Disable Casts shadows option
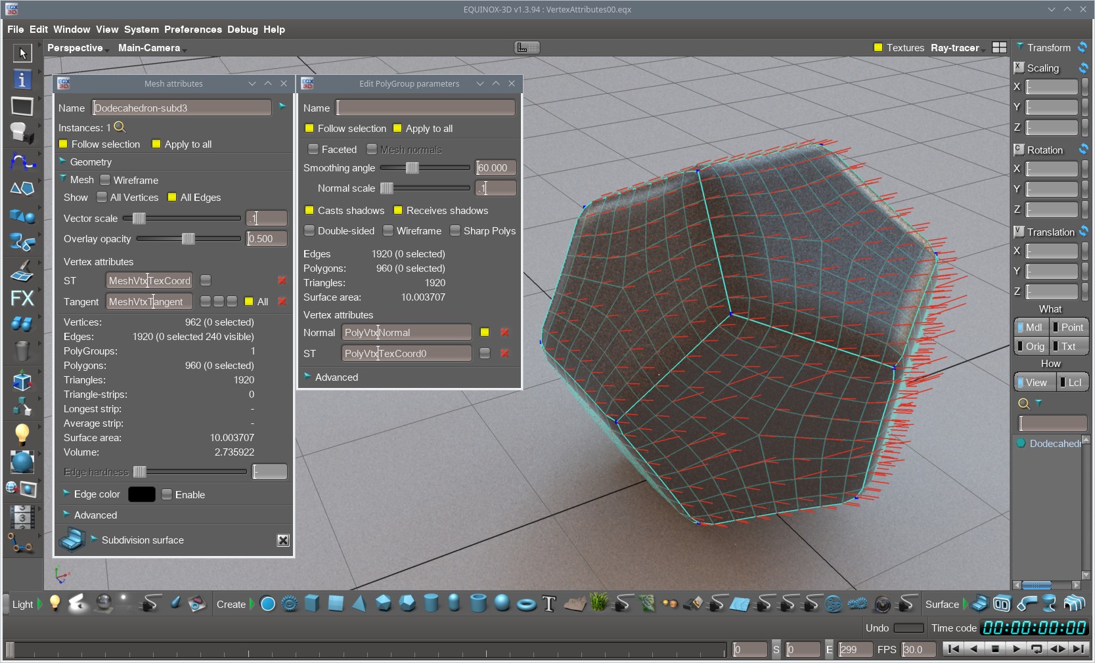The height and width of the screenshot is (663, 1095). (309, 211)
